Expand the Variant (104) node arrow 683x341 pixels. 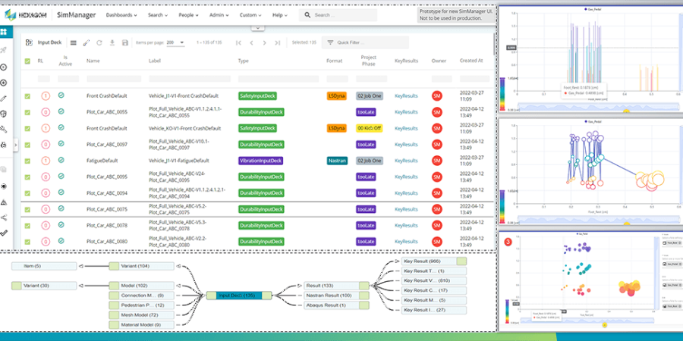178,266
